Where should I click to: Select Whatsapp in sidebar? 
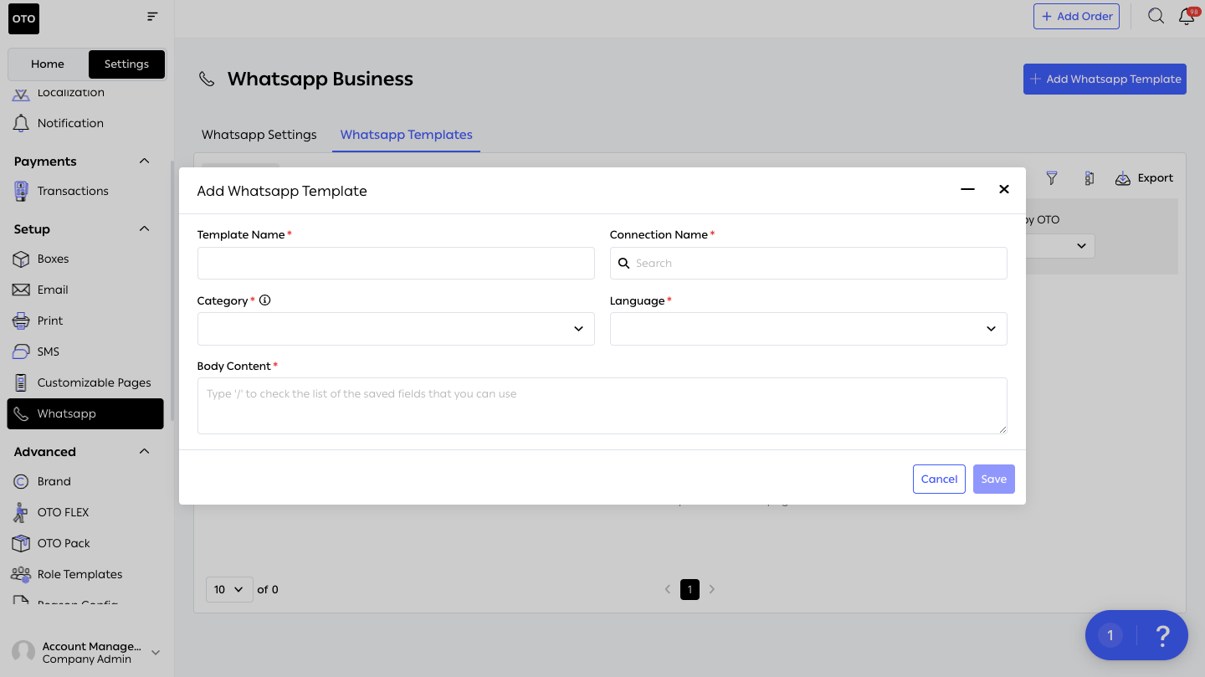[x=85, y=413]
